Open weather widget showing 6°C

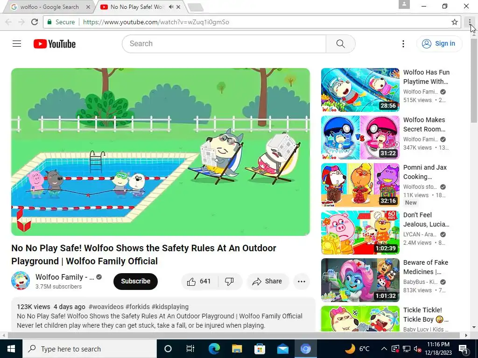coord(357,349)
